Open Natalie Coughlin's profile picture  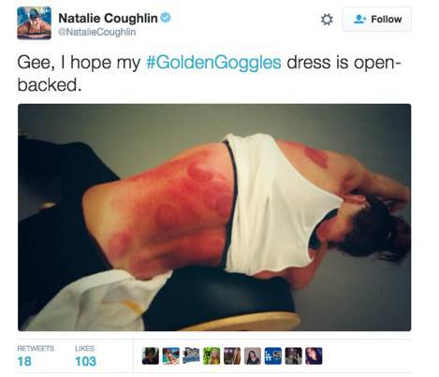(34, 23)
